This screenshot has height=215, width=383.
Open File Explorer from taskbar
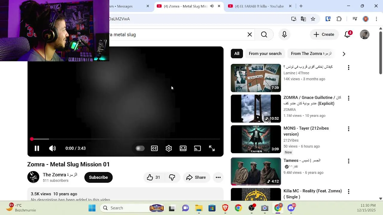click(199, 208)
